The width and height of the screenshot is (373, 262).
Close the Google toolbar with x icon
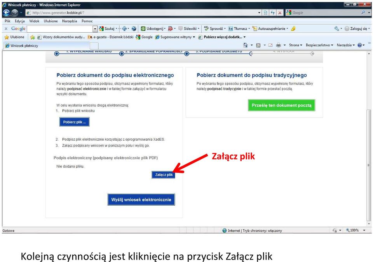tap(6, 28)
